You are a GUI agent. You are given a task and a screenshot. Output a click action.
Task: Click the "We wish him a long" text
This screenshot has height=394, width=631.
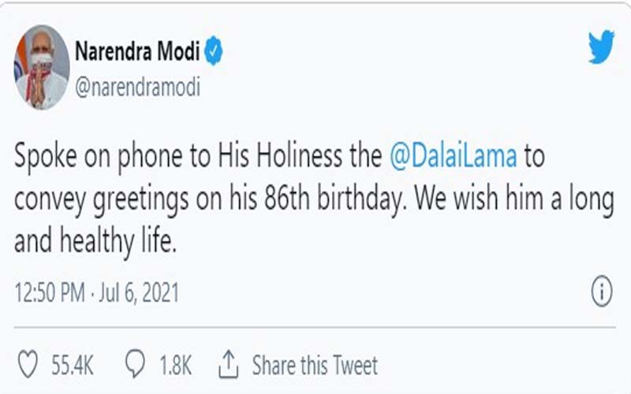point(514,200)
